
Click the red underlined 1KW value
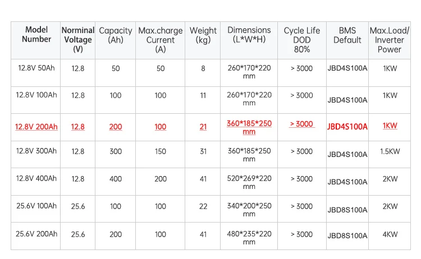pyautogui.click(x=390, y=126)
